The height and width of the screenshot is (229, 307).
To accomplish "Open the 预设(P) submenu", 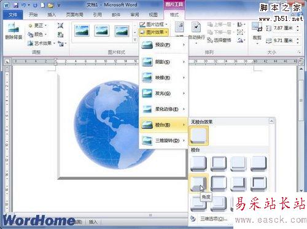I will [163, 45].
